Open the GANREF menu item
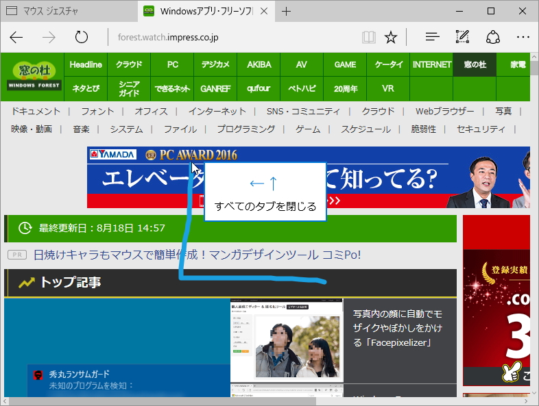Image resolution: width=539 pixels, height=406 pixels. click(215, 88)
